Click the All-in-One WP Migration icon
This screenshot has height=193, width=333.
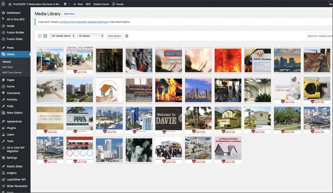4,148
